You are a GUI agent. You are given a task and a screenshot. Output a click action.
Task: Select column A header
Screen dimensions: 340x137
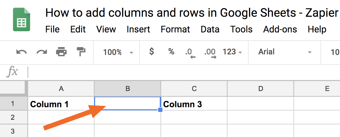click(61, 89)
